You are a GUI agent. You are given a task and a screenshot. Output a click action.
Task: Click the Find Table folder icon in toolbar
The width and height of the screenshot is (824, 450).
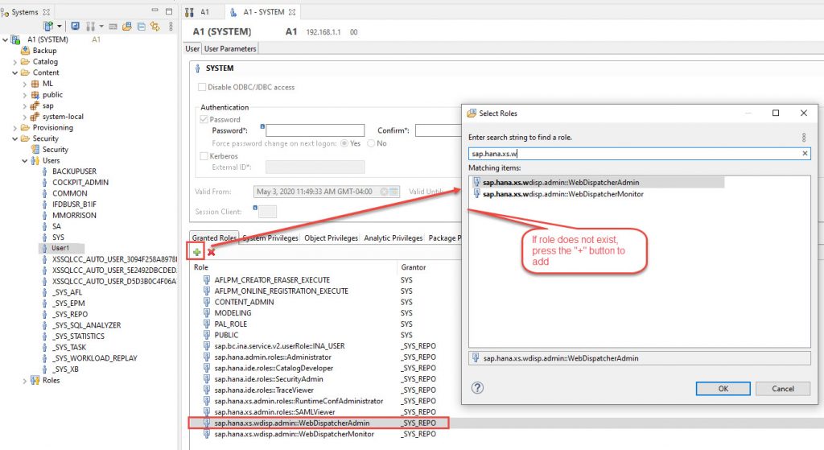click(x=126, y=26)
